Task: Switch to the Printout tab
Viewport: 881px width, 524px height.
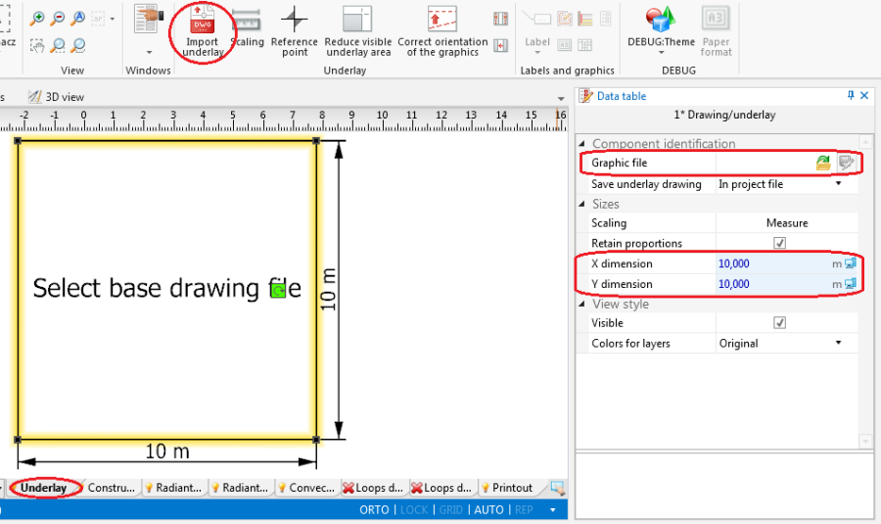Action: 507,488
